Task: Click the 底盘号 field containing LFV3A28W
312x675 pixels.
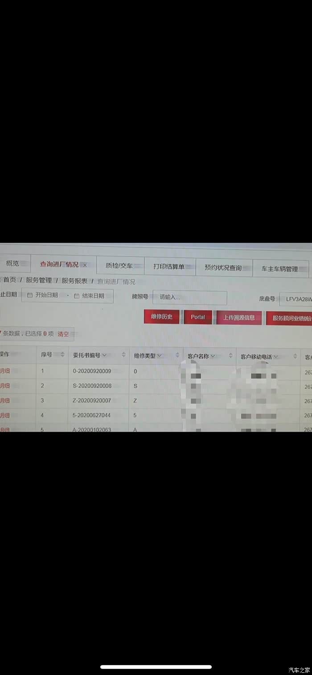Action: tap(296, 299)
